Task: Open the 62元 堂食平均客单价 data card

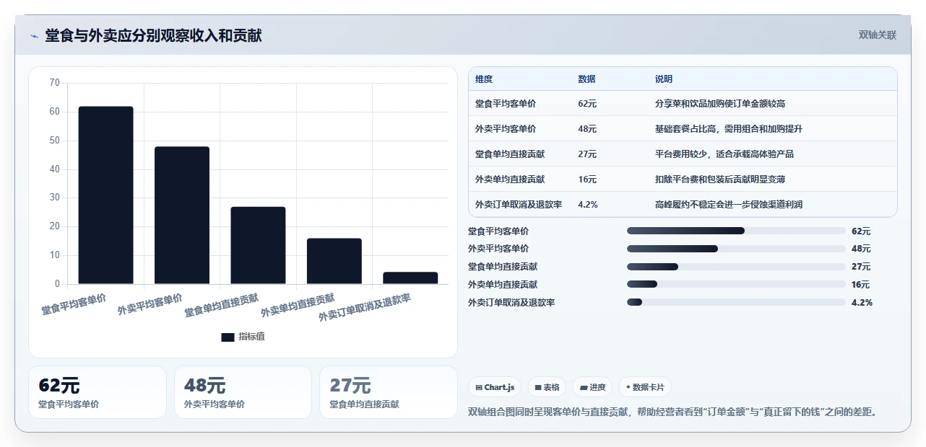Action: click(98, 392)
